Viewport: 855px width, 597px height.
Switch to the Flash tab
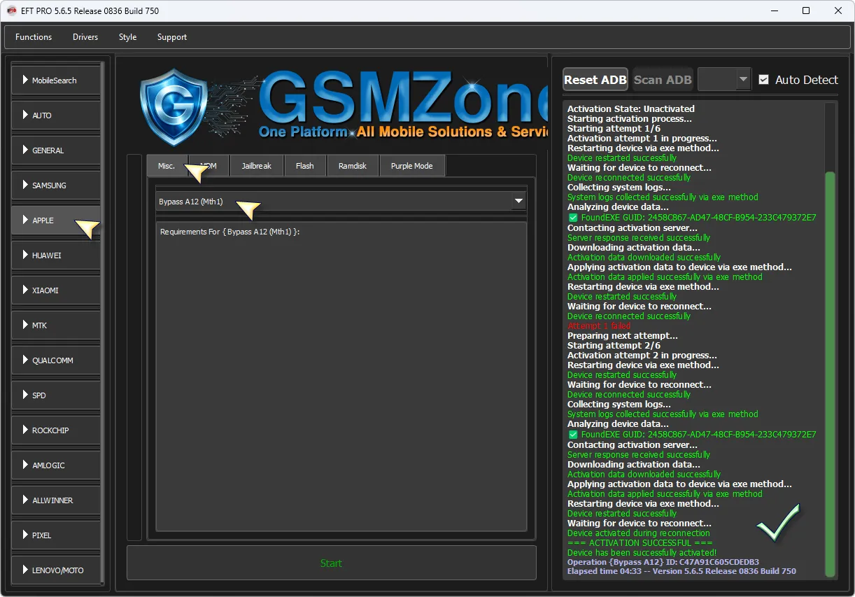tap(305, 166)
